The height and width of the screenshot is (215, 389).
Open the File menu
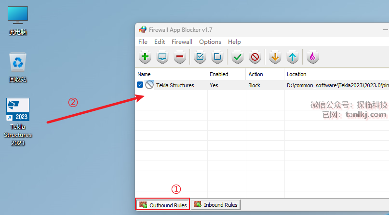[x=143, y=42]
